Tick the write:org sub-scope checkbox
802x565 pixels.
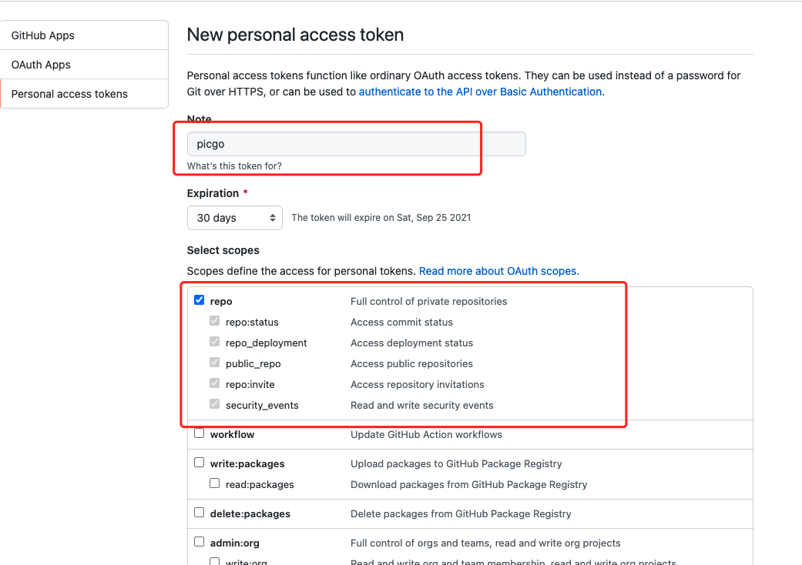click(215, 561)
